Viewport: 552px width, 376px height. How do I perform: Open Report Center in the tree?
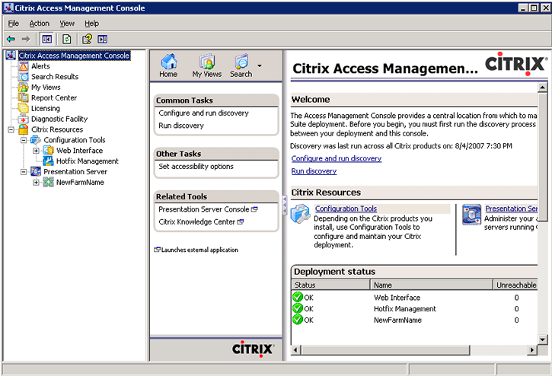pos(54,98)
